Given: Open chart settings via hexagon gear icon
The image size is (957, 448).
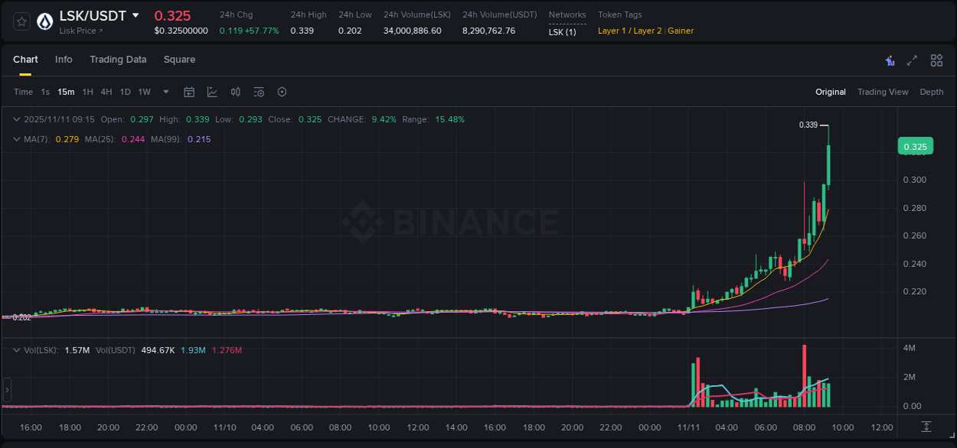Looking at the screenshot, I should pos(282,92).
